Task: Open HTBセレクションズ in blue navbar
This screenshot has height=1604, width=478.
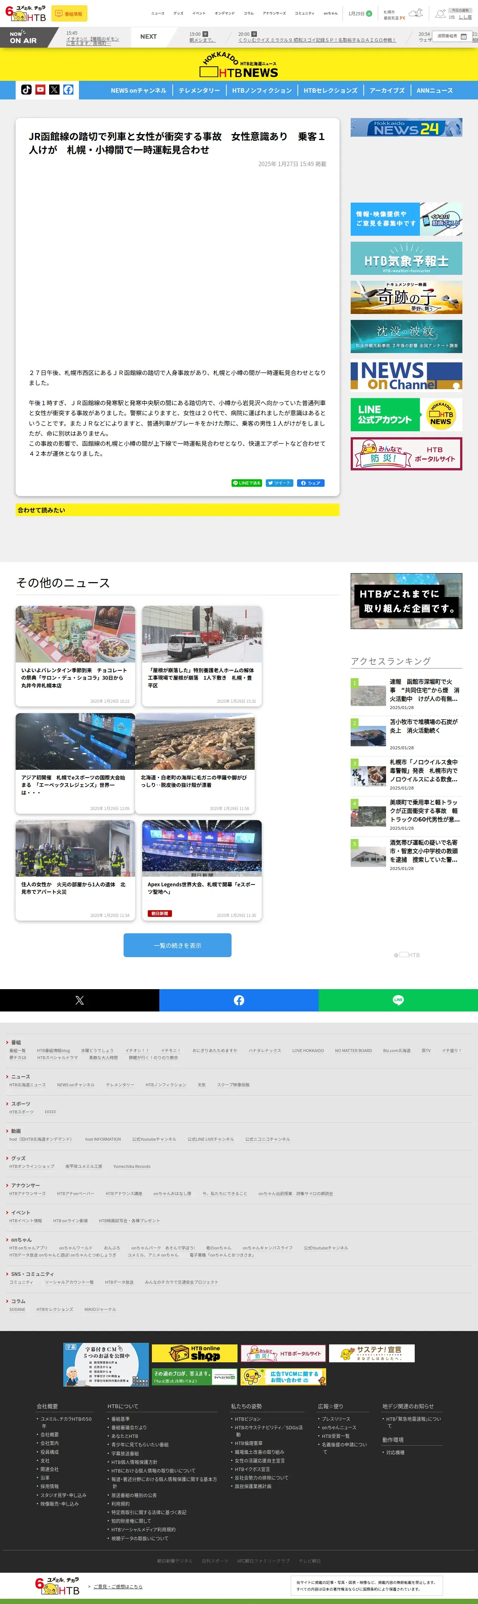Action: (331, 90)
